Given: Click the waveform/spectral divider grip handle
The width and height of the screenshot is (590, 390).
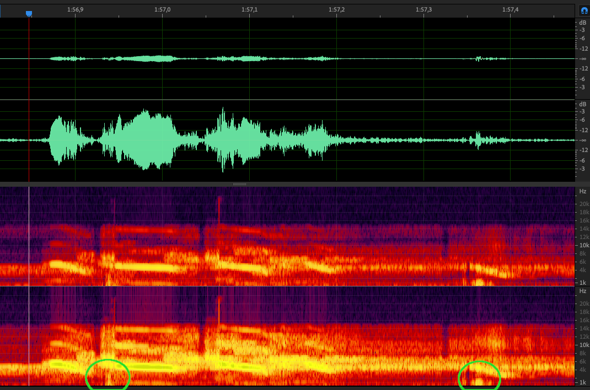Looking at the screenshot, I should coord(239,184).
